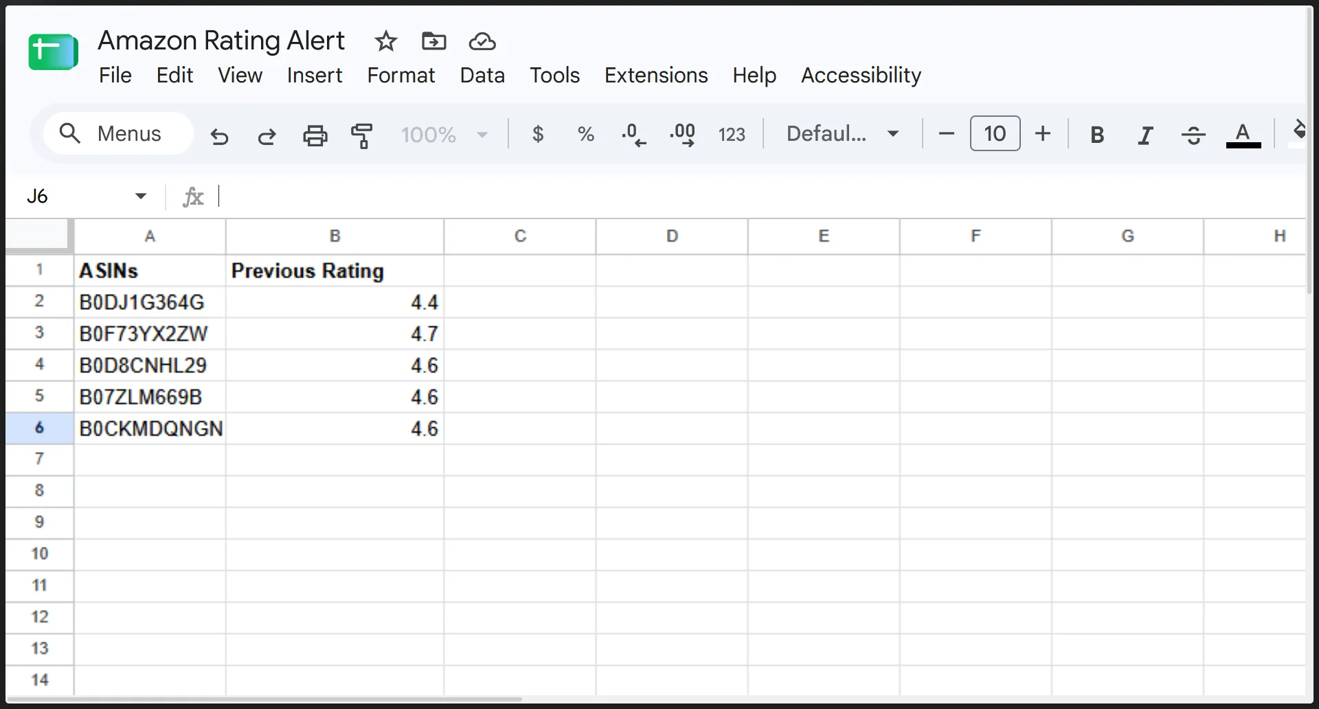The image size is (1319, 709).
Task: Click the vertical scrollbar
Action: click(x=1309, y=151)
